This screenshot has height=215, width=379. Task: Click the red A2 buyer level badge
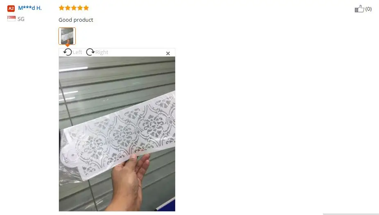tap(11, 9)
